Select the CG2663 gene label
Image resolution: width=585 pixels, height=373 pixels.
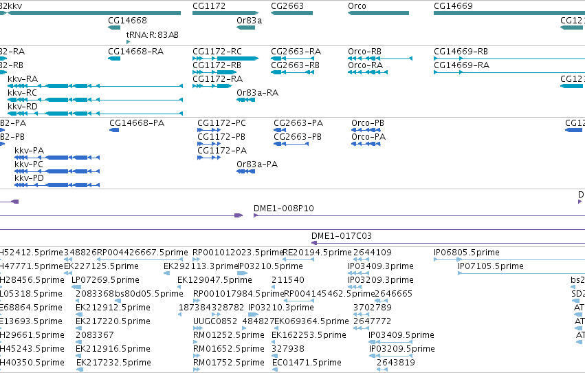coord(287,6)
